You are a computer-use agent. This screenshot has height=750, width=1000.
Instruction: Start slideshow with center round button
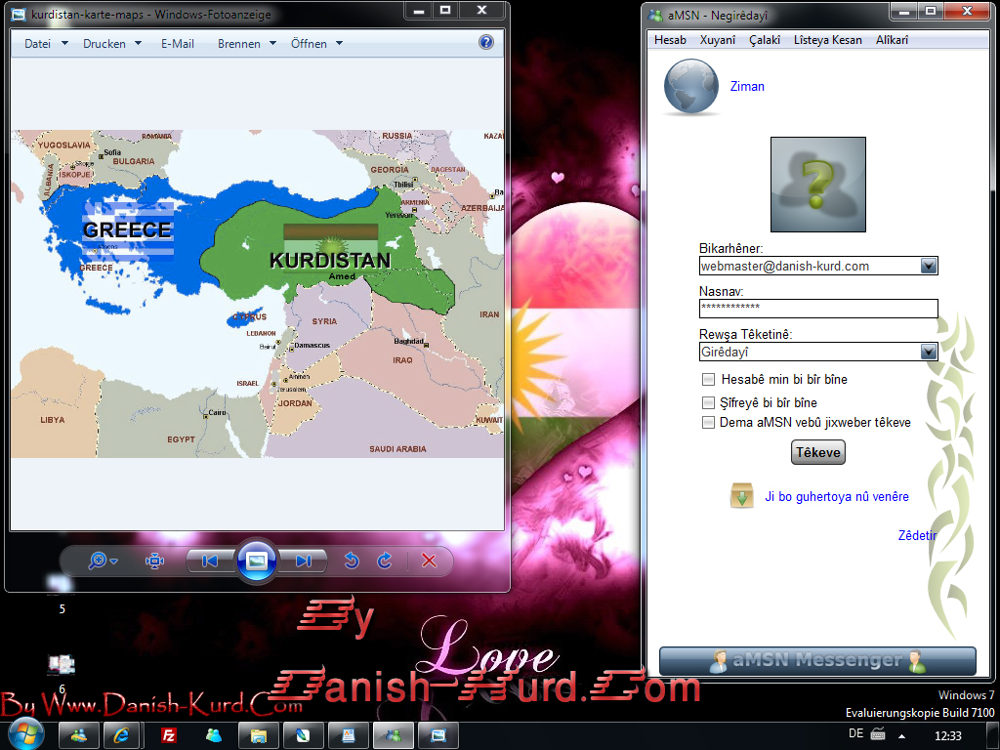click(x=257, y=561)
